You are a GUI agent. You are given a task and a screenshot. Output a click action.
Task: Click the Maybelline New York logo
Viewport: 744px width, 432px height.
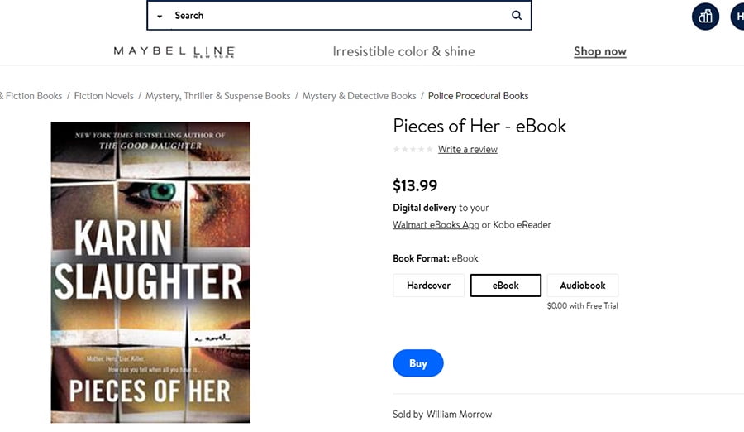coord(174,52)
